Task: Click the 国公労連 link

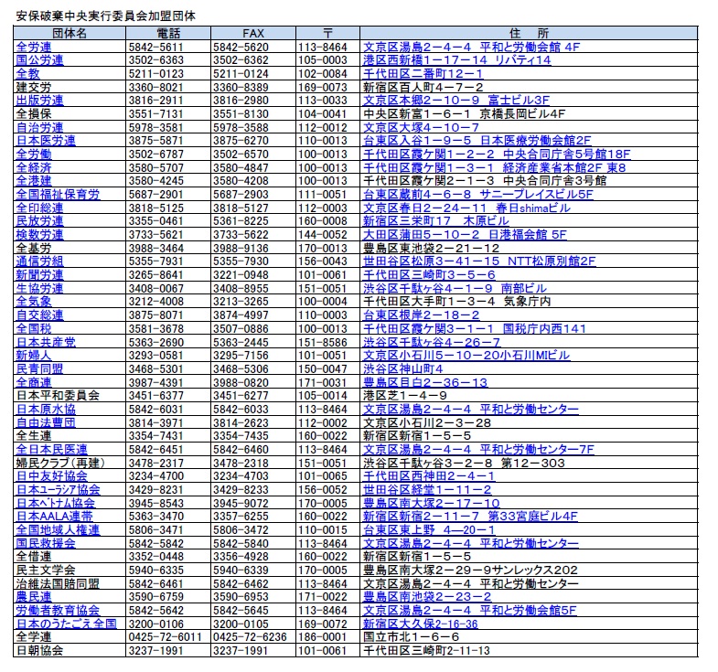Action: pos(39,59)
